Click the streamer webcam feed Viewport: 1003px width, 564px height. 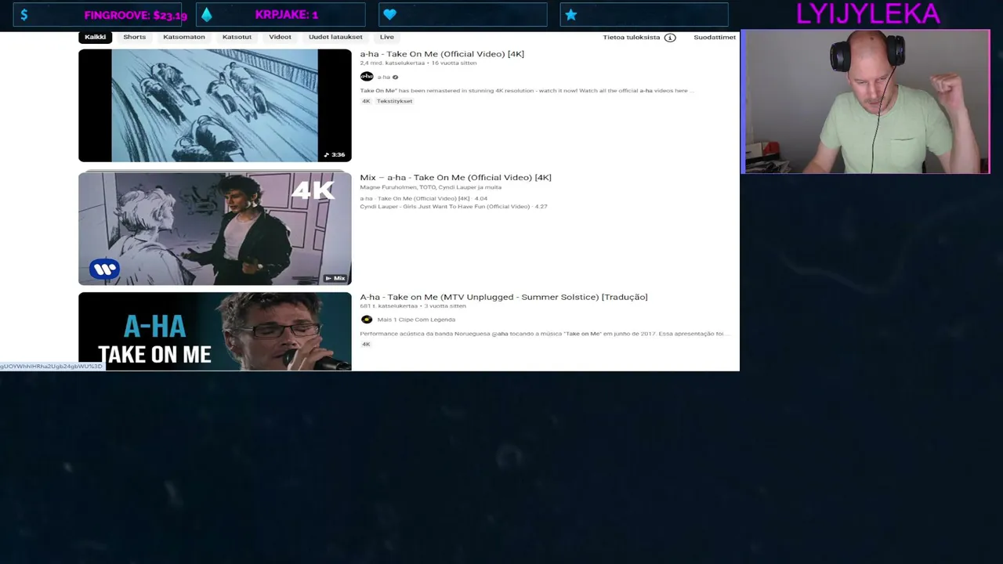pyautogui.click(x=866, y=102)
